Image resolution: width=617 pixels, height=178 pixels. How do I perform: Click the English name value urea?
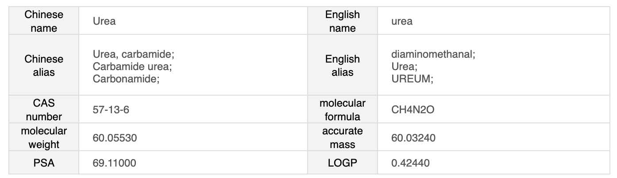click(x=402, y=21)
